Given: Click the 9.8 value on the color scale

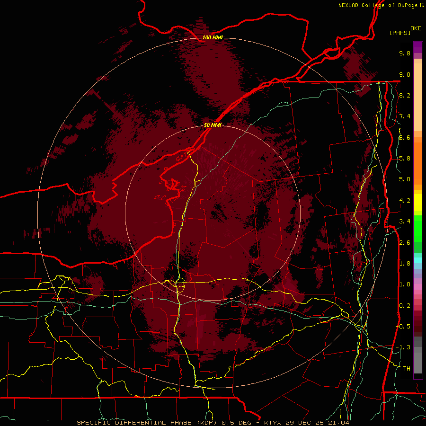Looking at the screenshot, I should coord(405,53).
